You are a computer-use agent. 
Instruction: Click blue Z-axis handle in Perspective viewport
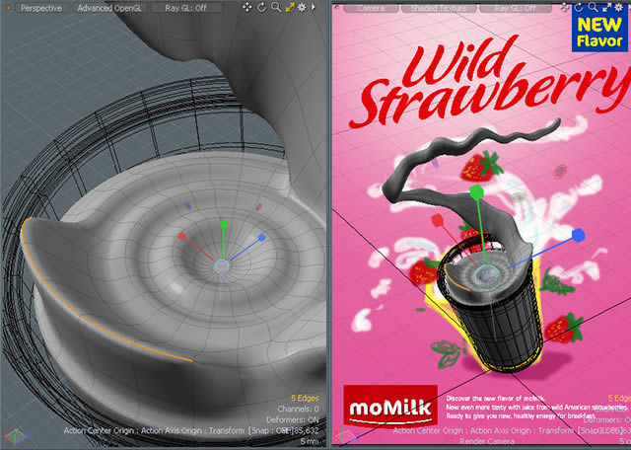(x=262, y=238)
